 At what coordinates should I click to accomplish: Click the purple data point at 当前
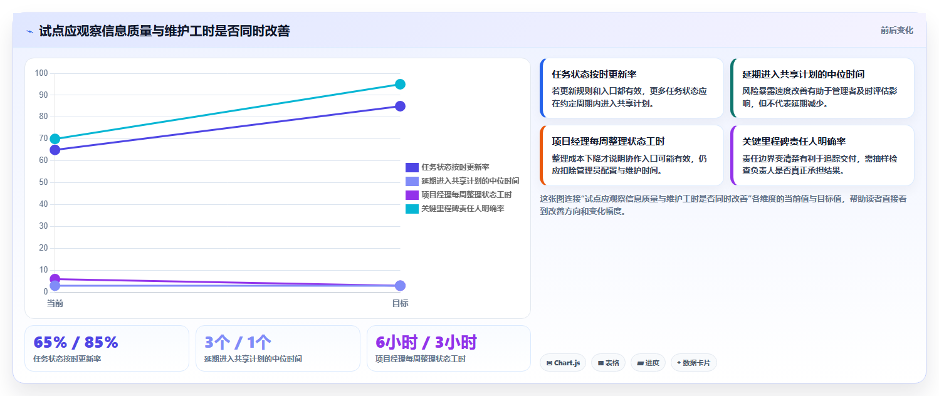click(55, 279)
